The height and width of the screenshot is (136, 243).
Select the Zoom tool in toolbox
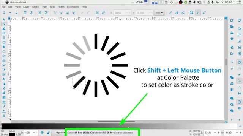pos(4,33)
